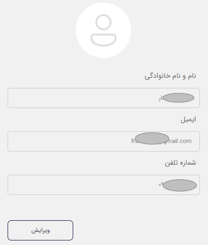Click the gmail.com text in email field

(x=180, y=141)
